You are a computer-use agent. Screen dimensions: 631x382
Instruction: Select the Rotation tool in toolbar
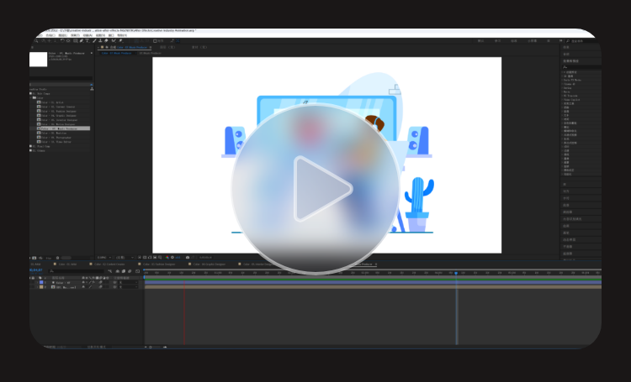tap(62, 41)
